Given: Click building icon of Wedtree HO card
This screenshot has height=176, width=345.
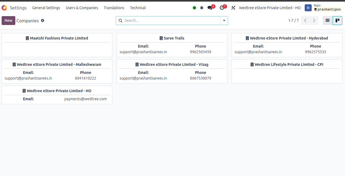Looking at the screenshot, I should pos(24,91).
